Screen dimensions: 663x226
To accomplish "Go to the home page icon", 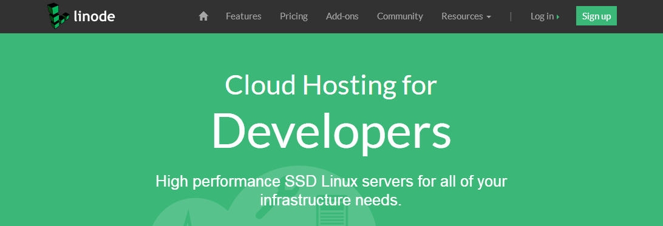I will [203, 16].
